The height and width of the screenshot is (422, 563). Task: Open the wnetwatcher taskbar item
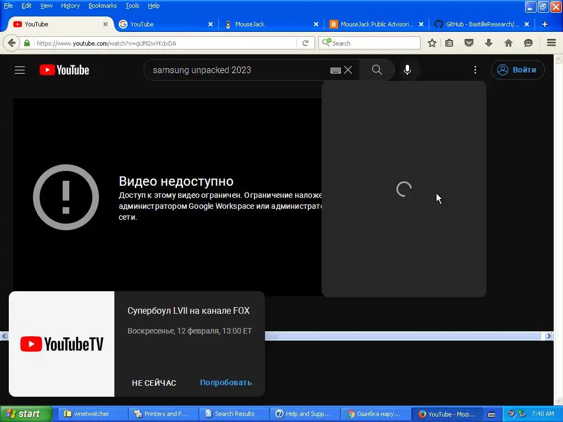92,414
